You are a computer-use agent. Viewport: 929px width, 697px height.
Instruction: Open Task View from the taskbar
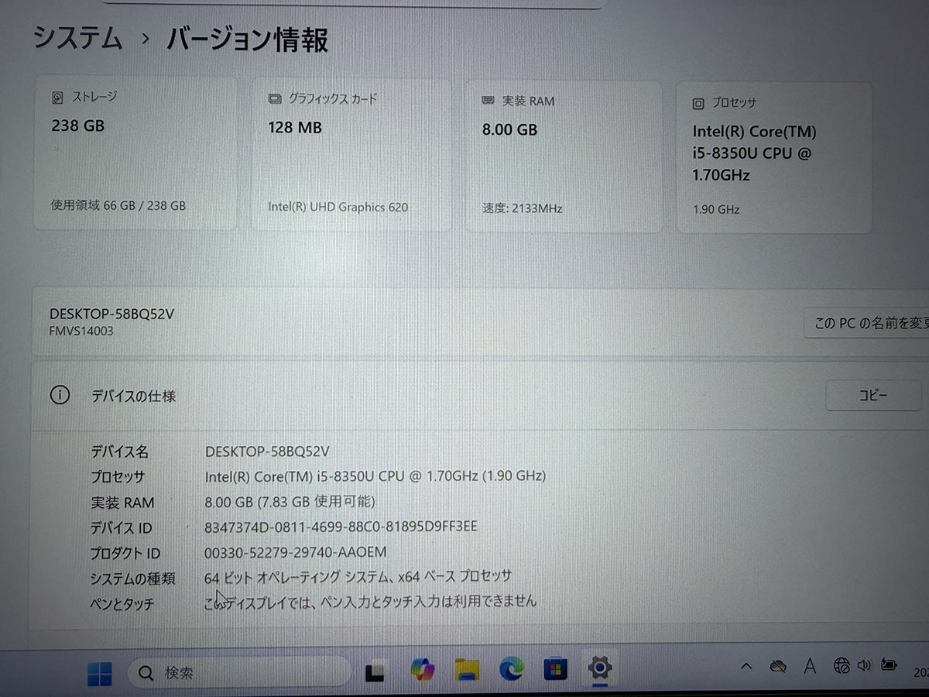point(375,672)
